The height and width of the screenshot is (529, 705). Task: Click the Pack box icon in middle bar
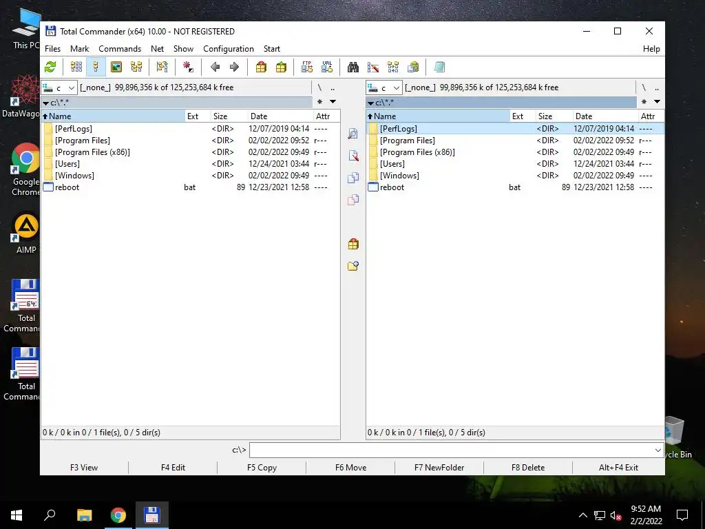pos(353,244)
